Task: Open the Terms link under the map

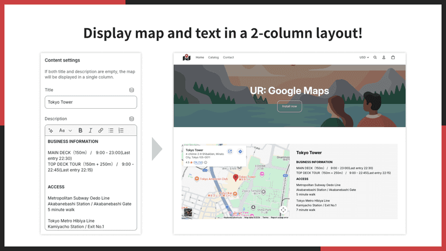Action: (266, 218)
